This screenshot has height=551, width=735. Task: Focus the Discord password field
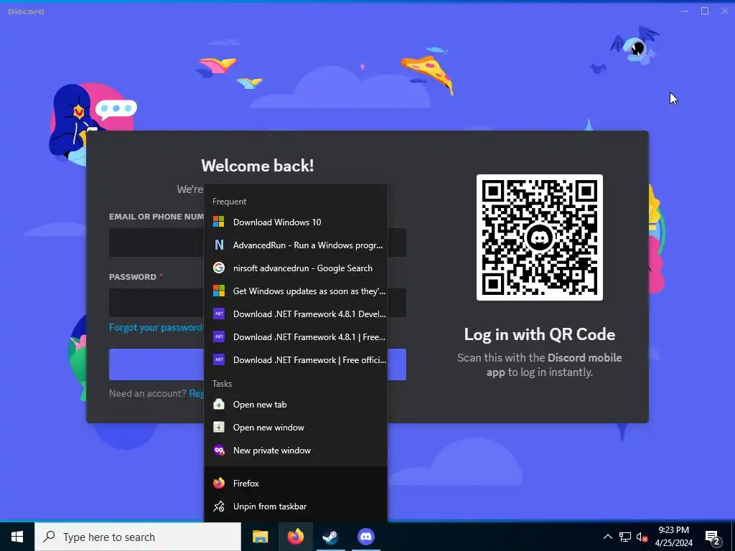(258, 303)
